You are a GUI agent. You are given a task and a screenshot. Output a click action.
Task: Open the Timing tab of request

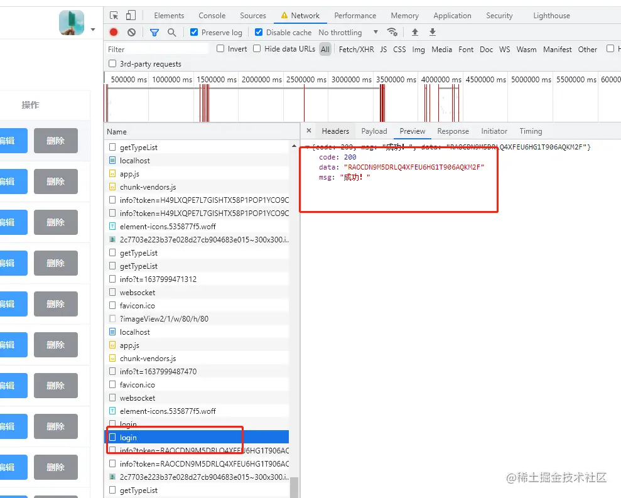tap(531, 131)
